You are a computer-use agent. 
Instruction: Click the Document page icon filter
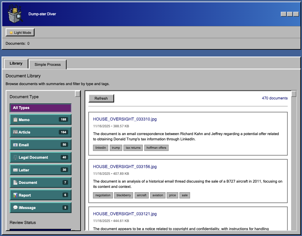pyautogui.click(x=15, y=183)
